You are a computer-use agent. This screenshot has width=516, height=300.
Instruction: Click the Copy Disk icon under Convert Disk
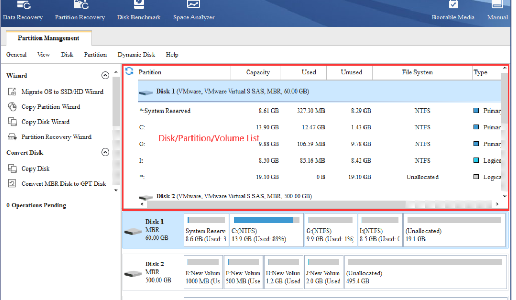tap(12, 168)
